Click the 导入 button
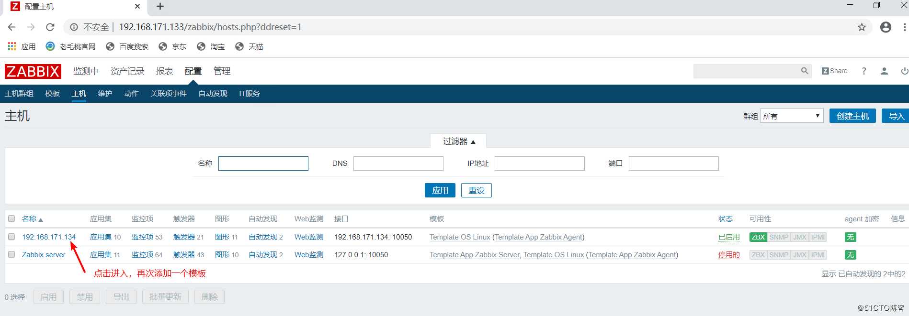The width and height of the screenshot is (909, 316). click(x=896, y=116)
